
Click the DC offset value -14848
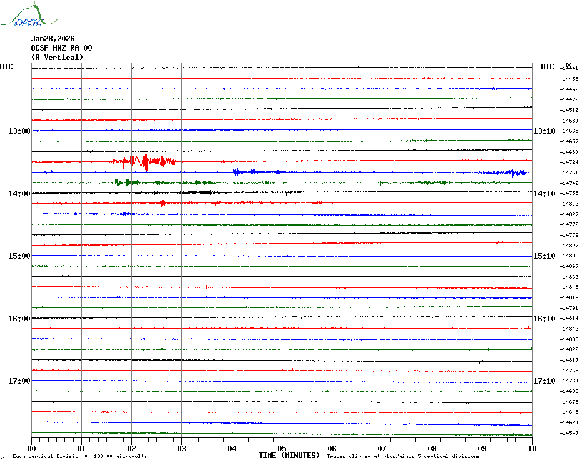(x=569, y=287)
